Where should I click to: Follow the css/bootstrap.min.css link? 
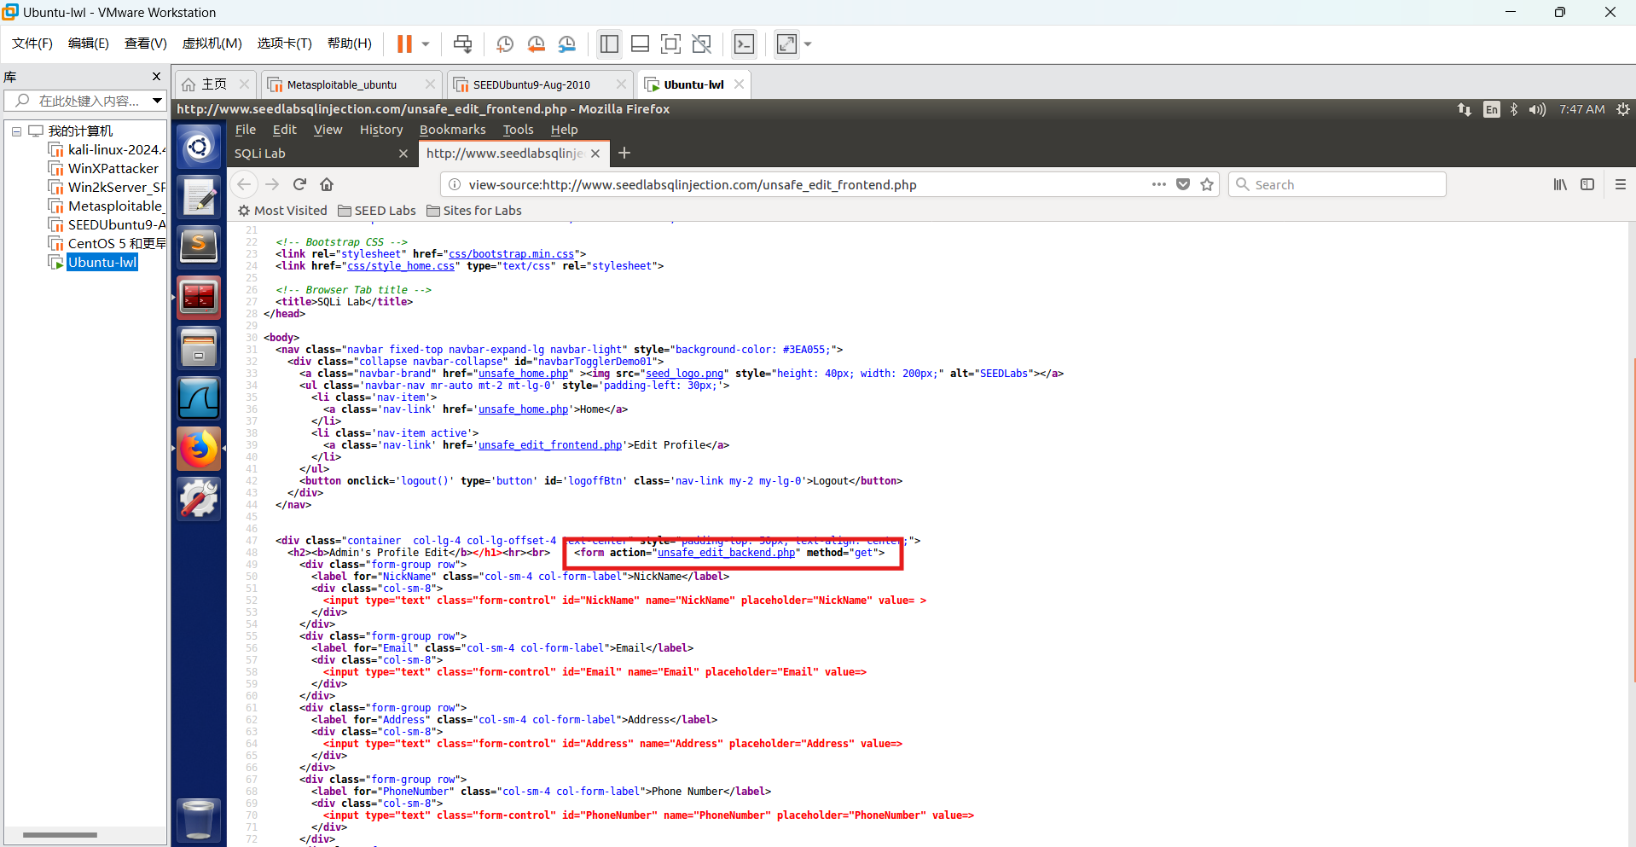(x=512, y=254)
